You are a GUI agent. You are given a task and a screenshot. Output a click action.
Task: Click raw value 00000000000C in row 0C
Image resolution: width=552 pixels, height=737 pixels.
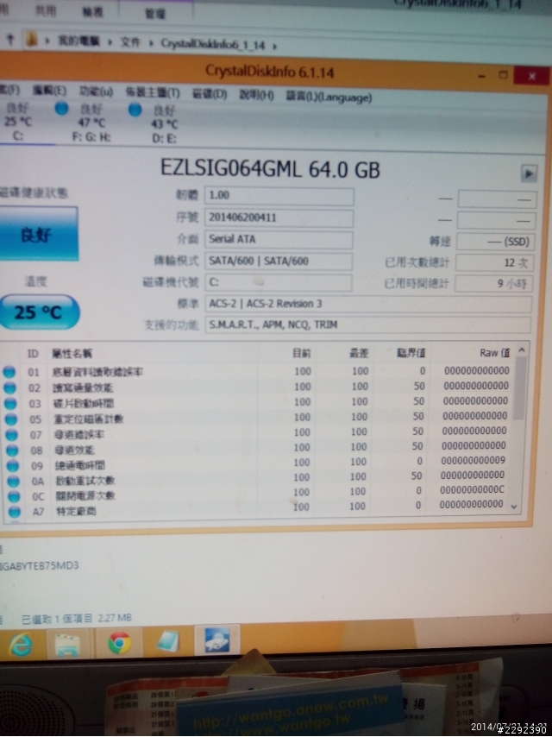472,490
